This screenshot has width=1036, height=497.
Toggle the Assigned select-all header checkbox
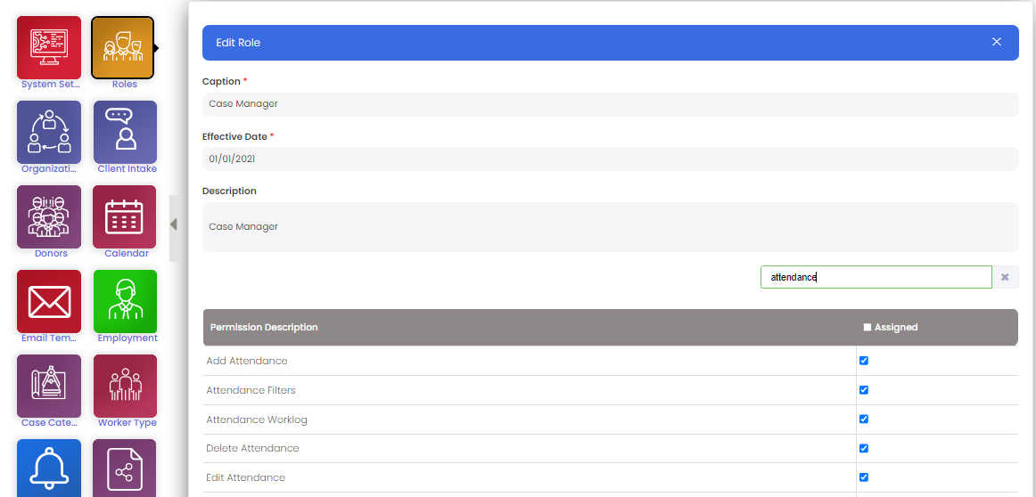(x=867, y=328)
